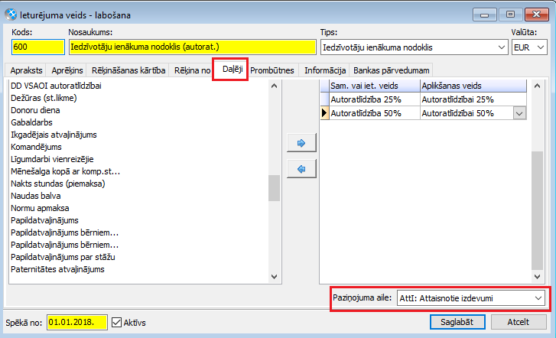
Task: Click the Spēkā no date field
Action: click(x=77, y=323)
